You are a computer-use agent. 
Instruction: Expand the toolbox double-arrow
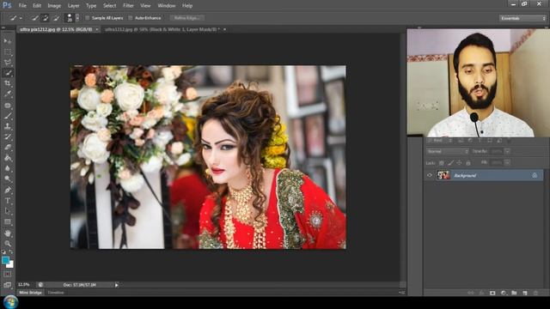pyautogui.click(x=3, y=27)
